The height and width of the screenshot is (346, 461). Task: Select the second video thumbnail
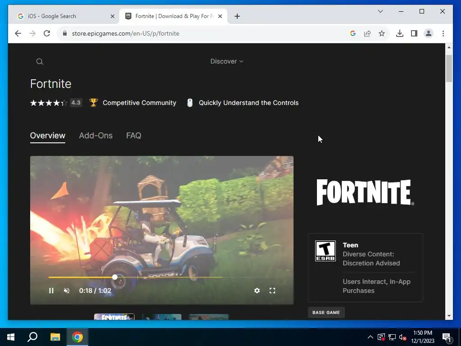click(x=162, y=317)
